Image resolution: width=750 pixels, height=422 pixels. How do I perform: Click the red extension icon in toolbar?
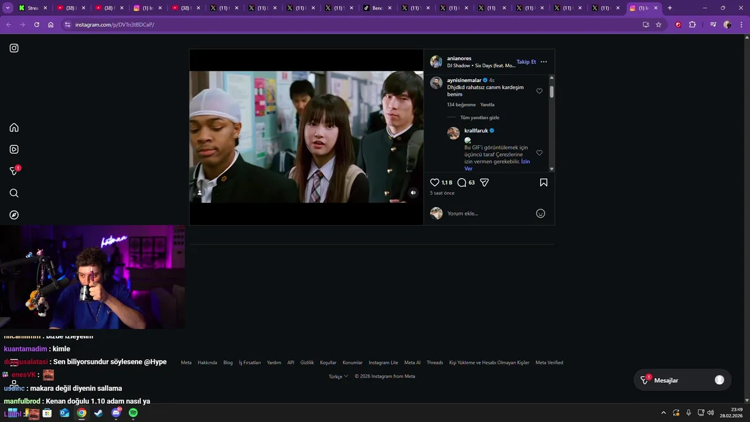pyautogui.click(x=679, y=25)
